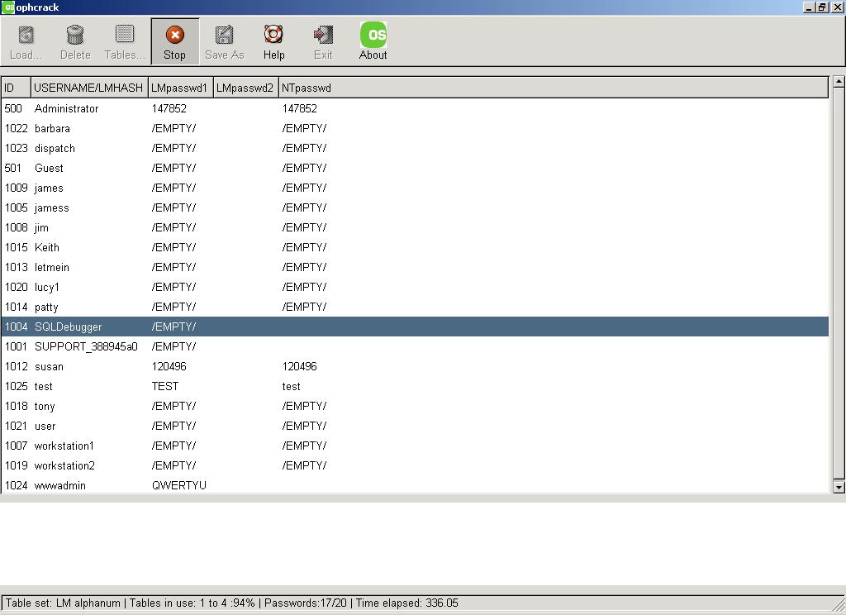Image resolution: width=846 pixels, height=615 pixels.
Task: Click ID 1001 cell
Action: 16,346
